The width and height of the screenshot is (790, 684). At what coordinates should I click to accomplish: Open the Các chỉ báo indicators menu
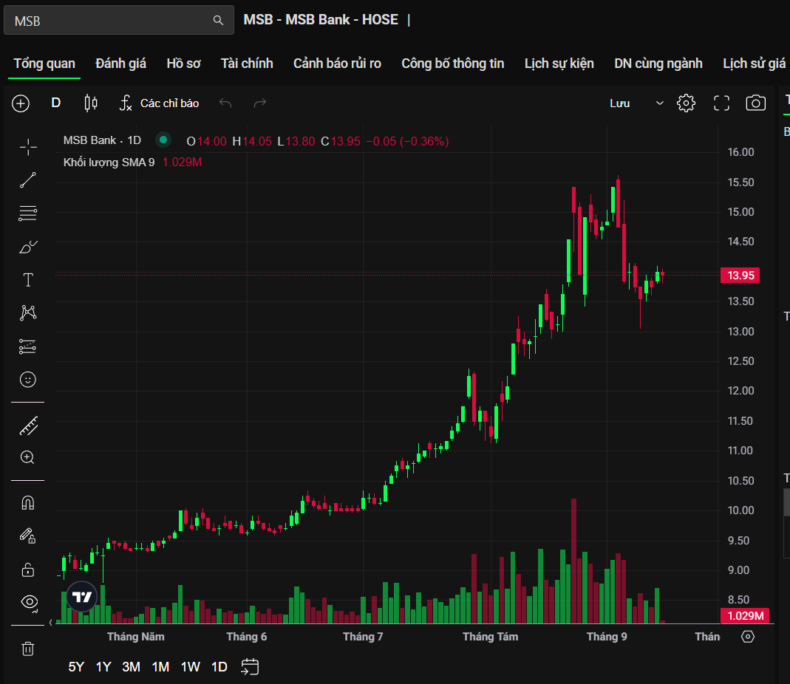point(159,103)
